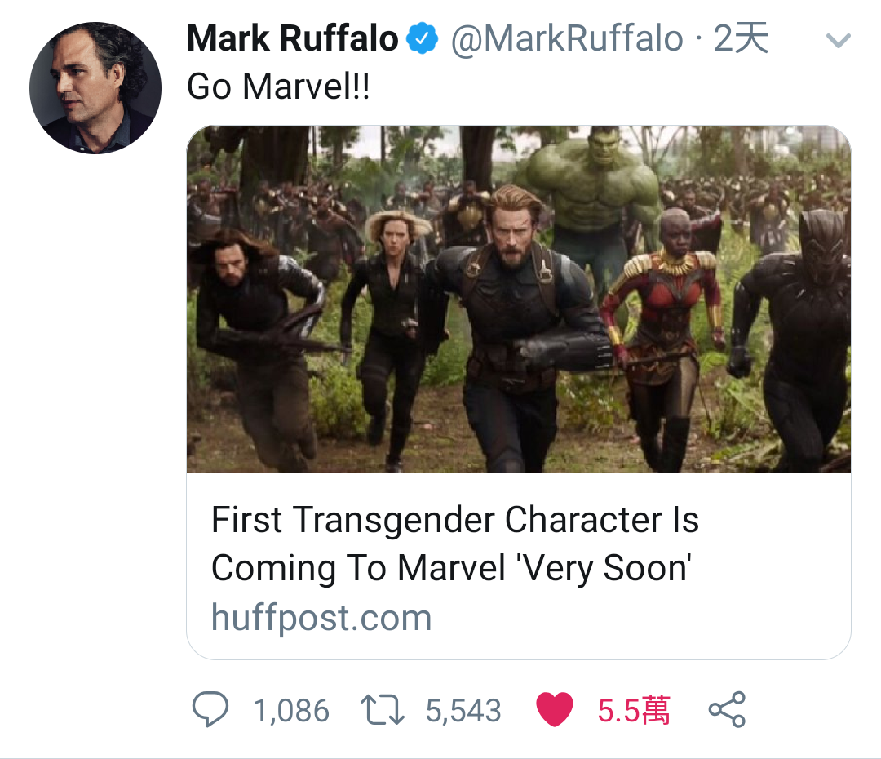Open Mark Ruffalo's profile avatar
The width and height of the screenshot is (881, 759).
(95, 88)
